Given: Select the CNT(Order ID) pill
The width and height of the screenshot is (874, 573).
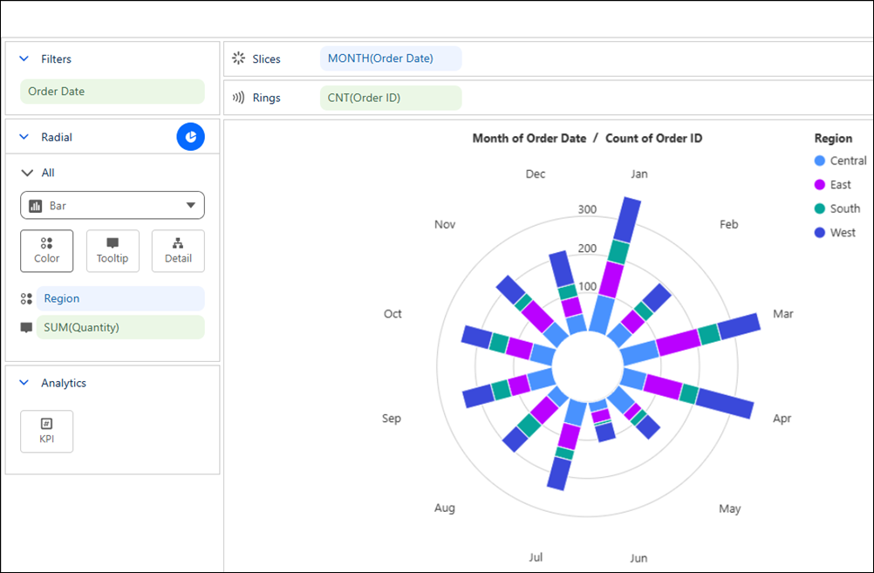Looking at the screenshot, I should [391, 98].
